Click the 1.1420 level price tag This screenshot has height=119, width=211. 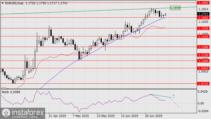(x=203, y=36)
